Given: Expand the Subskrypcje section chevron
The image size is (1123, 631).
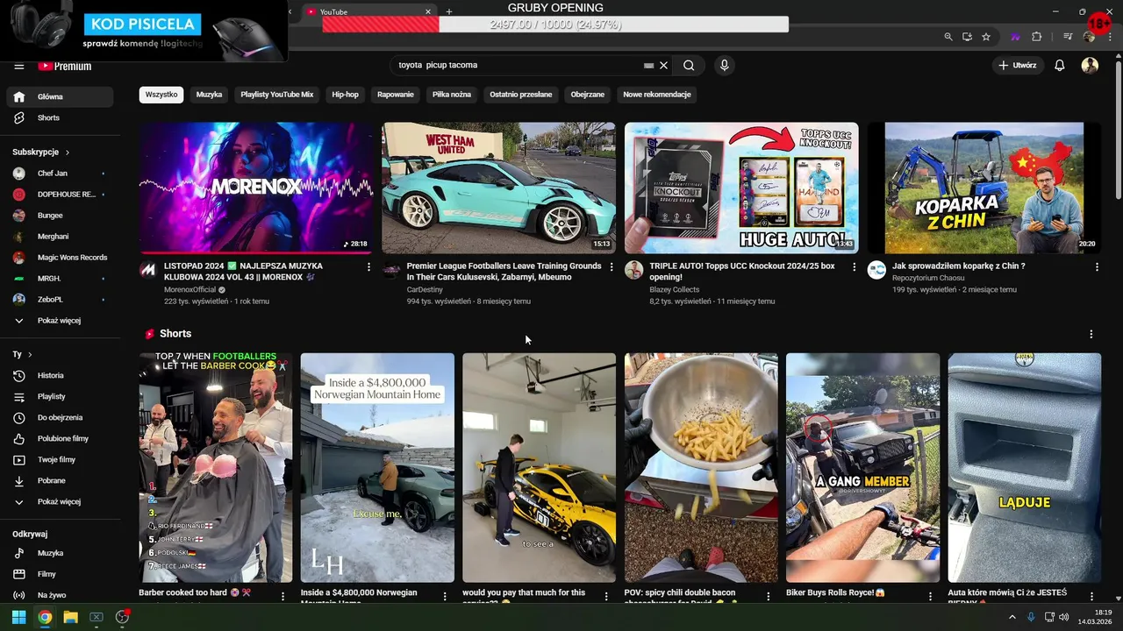Looking at the screenshot, I should (67, 152).
